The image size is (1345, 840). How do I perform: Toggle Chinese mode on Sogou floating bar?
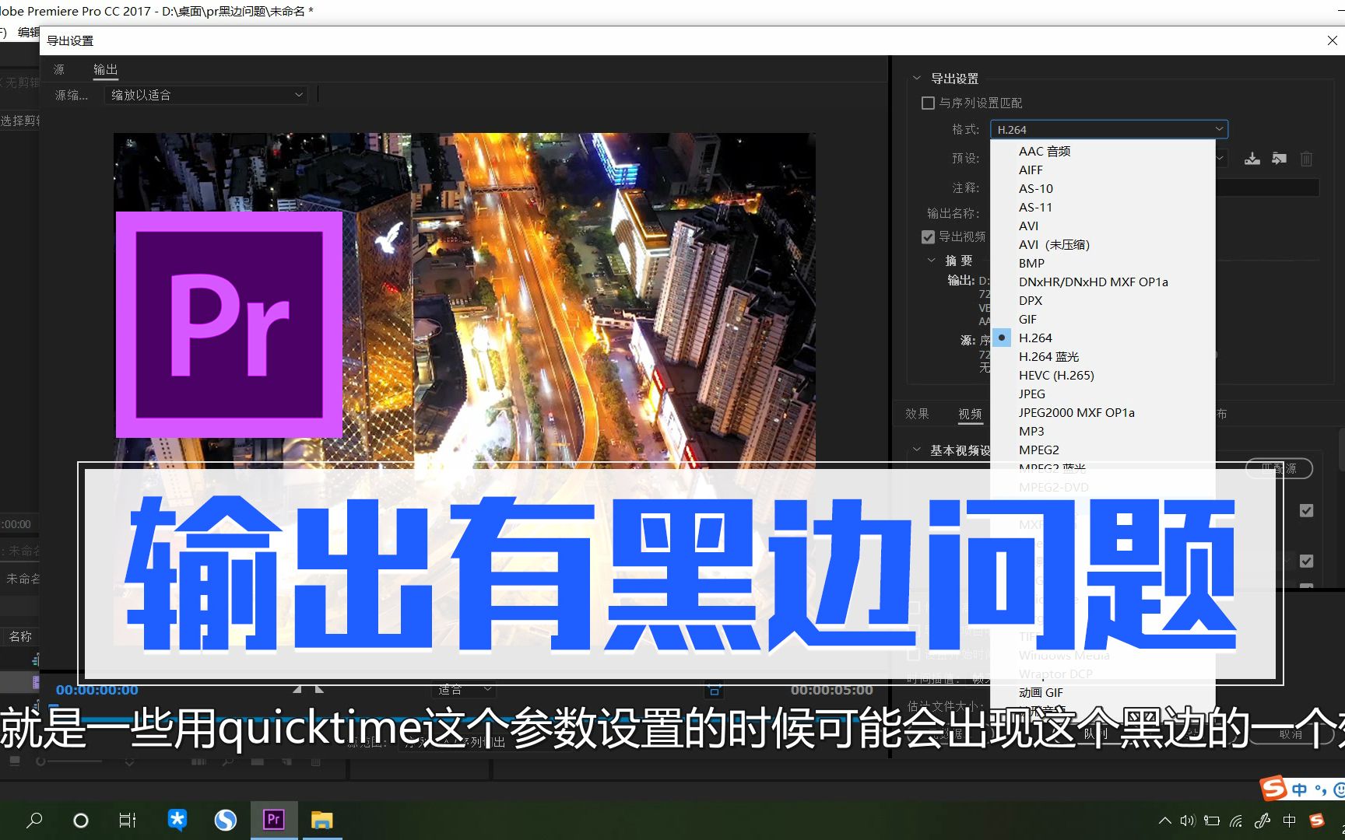pyautogui.click(x=1299, y=790)
